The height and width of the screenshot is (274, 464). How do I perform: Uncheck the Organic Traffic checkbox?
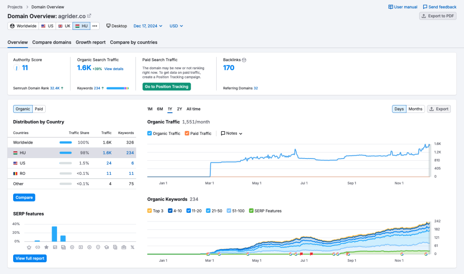[150, 134]
